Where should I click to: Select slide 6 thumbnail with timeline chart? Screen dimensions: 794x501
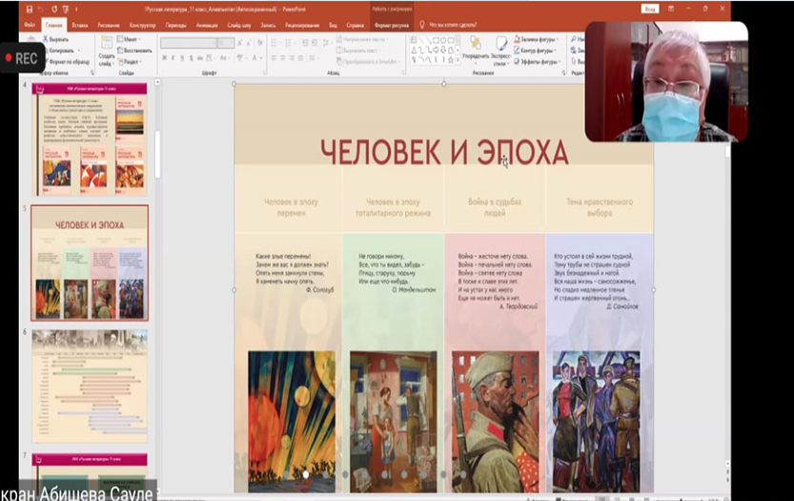(x=89, y=385)
